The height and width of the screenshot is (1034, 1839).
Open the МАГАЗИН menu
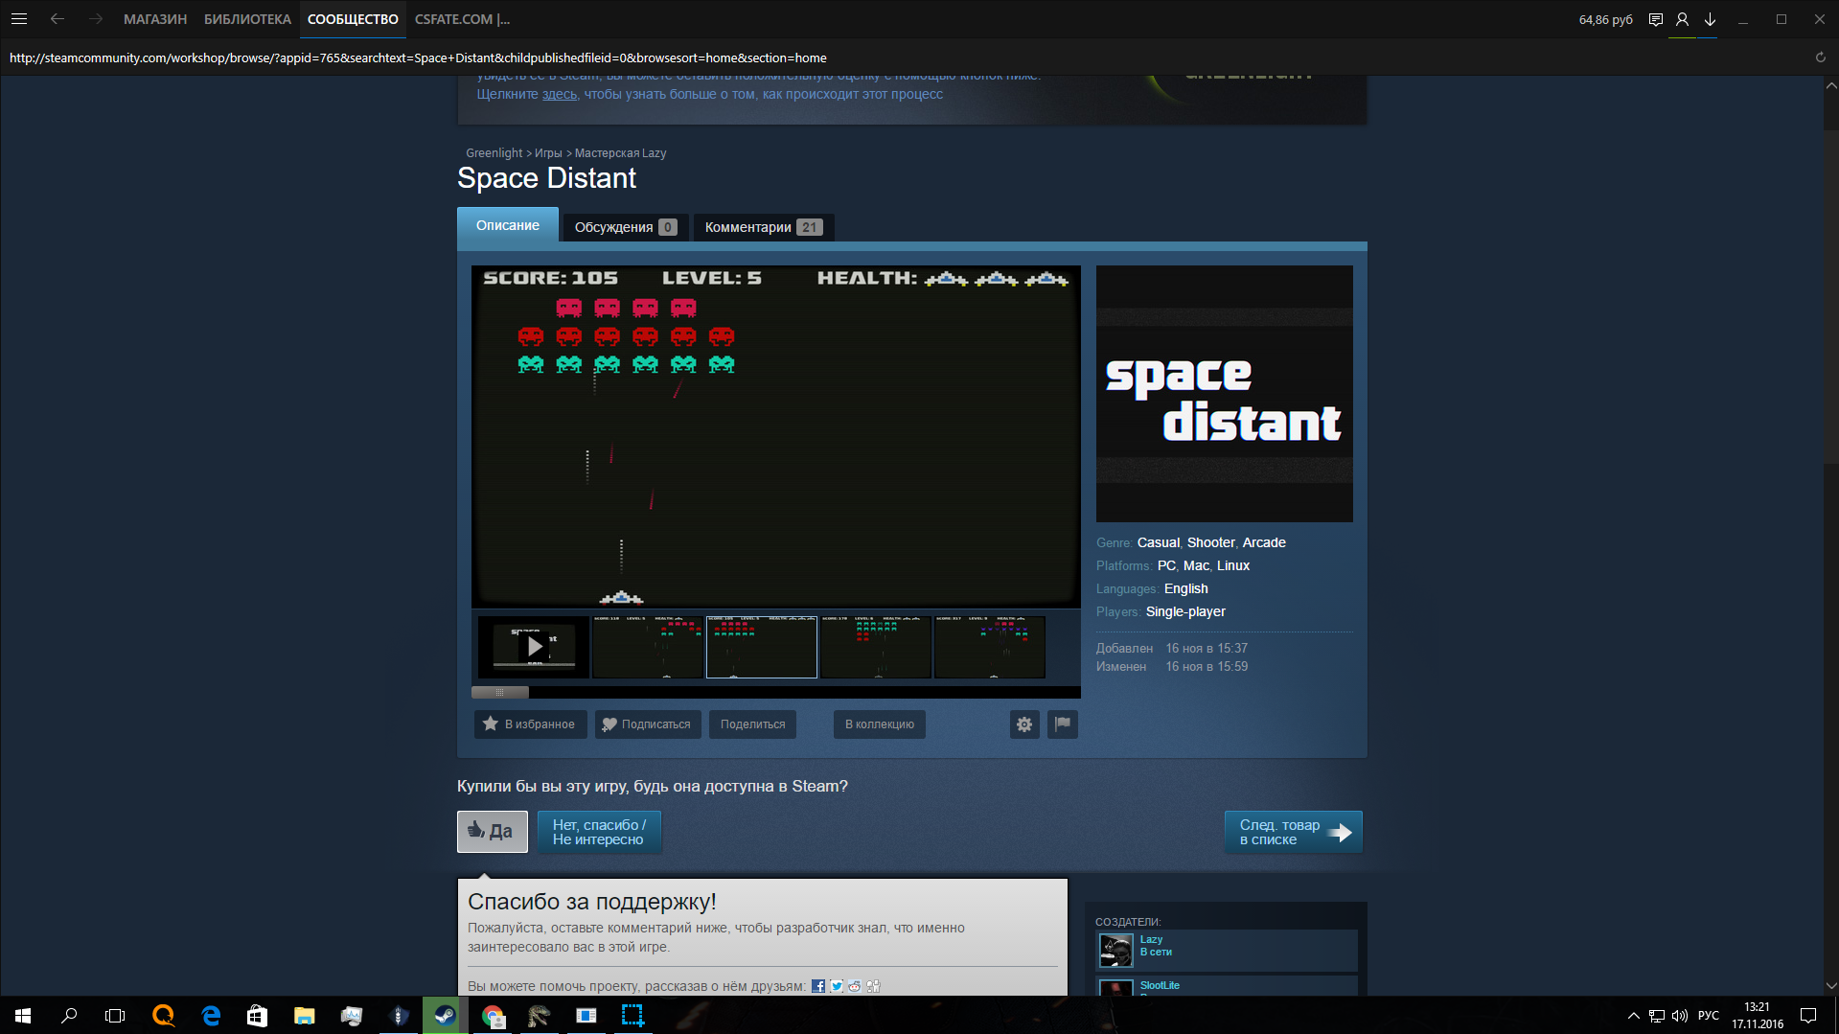pos(155,19)
